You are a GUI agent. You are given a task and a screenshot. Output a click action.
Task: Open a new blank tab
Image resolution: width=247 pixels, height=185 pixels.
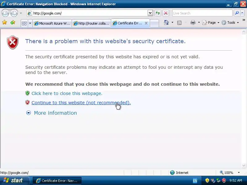pos(154,23)
